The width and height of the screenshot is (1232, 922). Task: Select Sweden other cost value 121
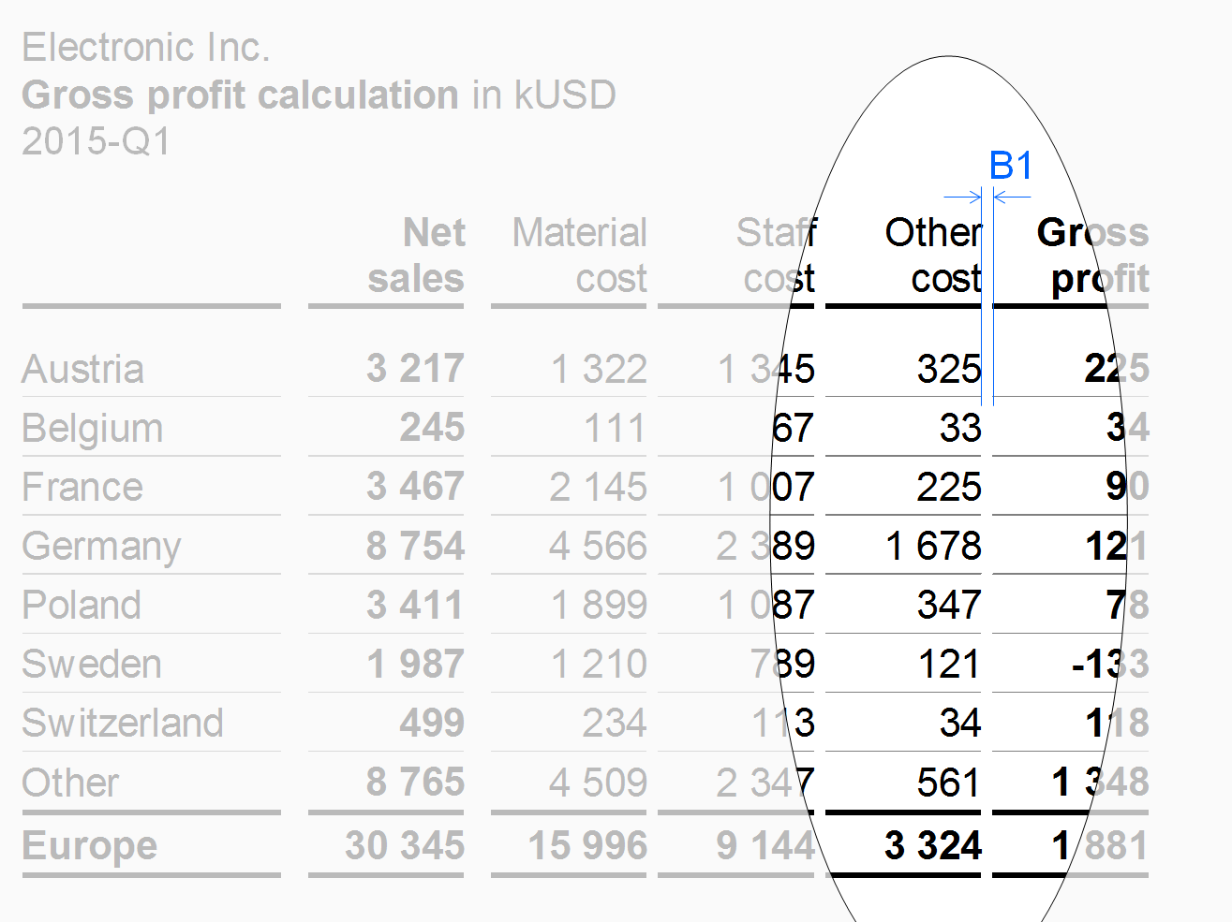[x=949, y=664]
